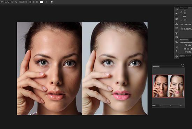The height and width of the screenshot is (129, 192).
Task: Toggle the Character and Paragraph panels icon
Action: tap(52, 2)
